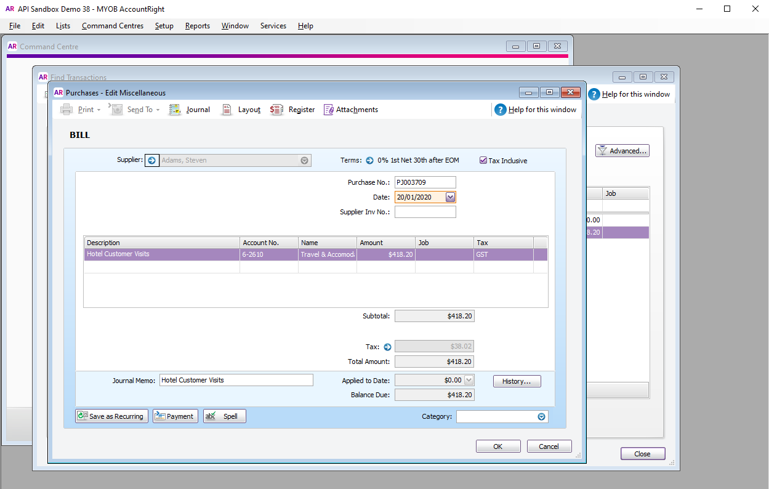
Task: Open the Help menu
Action: pyautogui.click(x=305, y=26)
